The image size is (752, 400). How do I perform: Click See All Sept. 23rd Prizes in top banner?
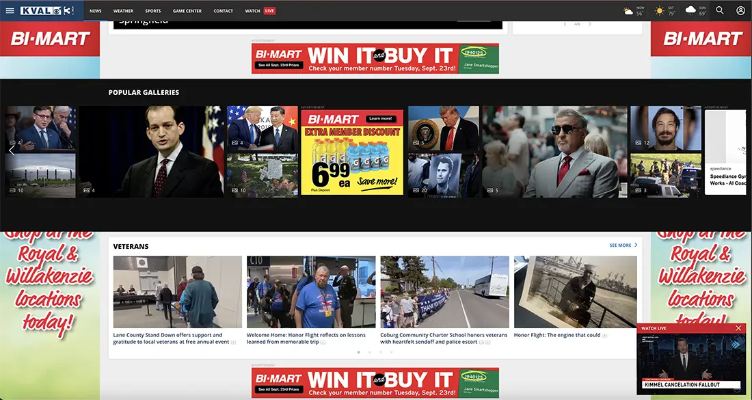point(279,65)
